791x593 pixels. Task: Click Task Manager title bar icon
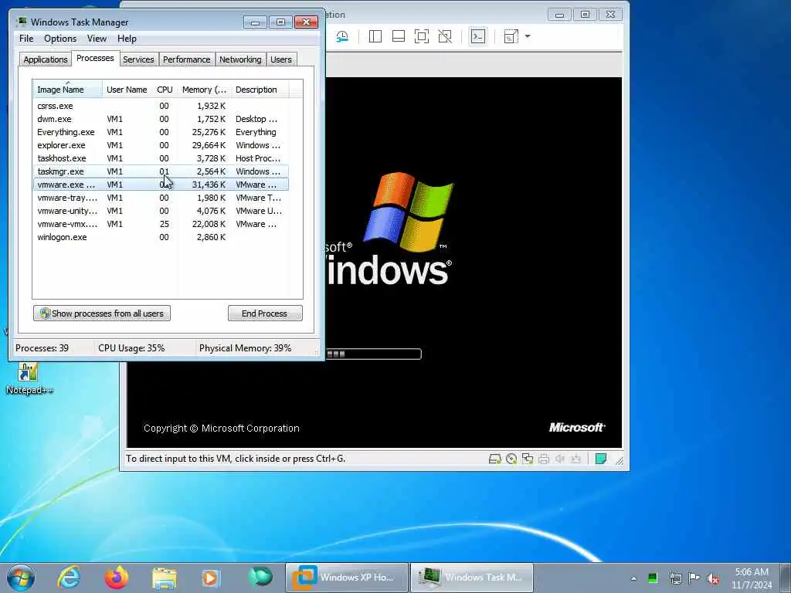[21, 22]
